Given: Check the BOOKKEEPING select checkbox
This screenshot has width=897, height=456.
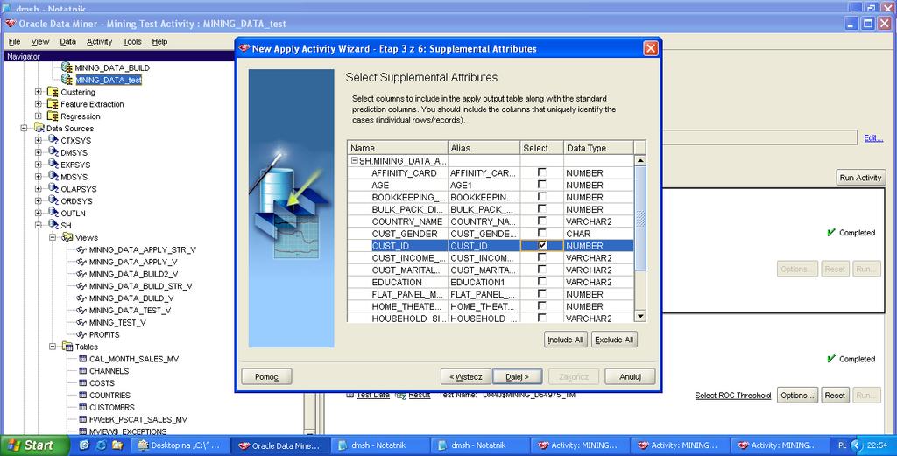Looking at the screenshot, I should pos(541,197).
